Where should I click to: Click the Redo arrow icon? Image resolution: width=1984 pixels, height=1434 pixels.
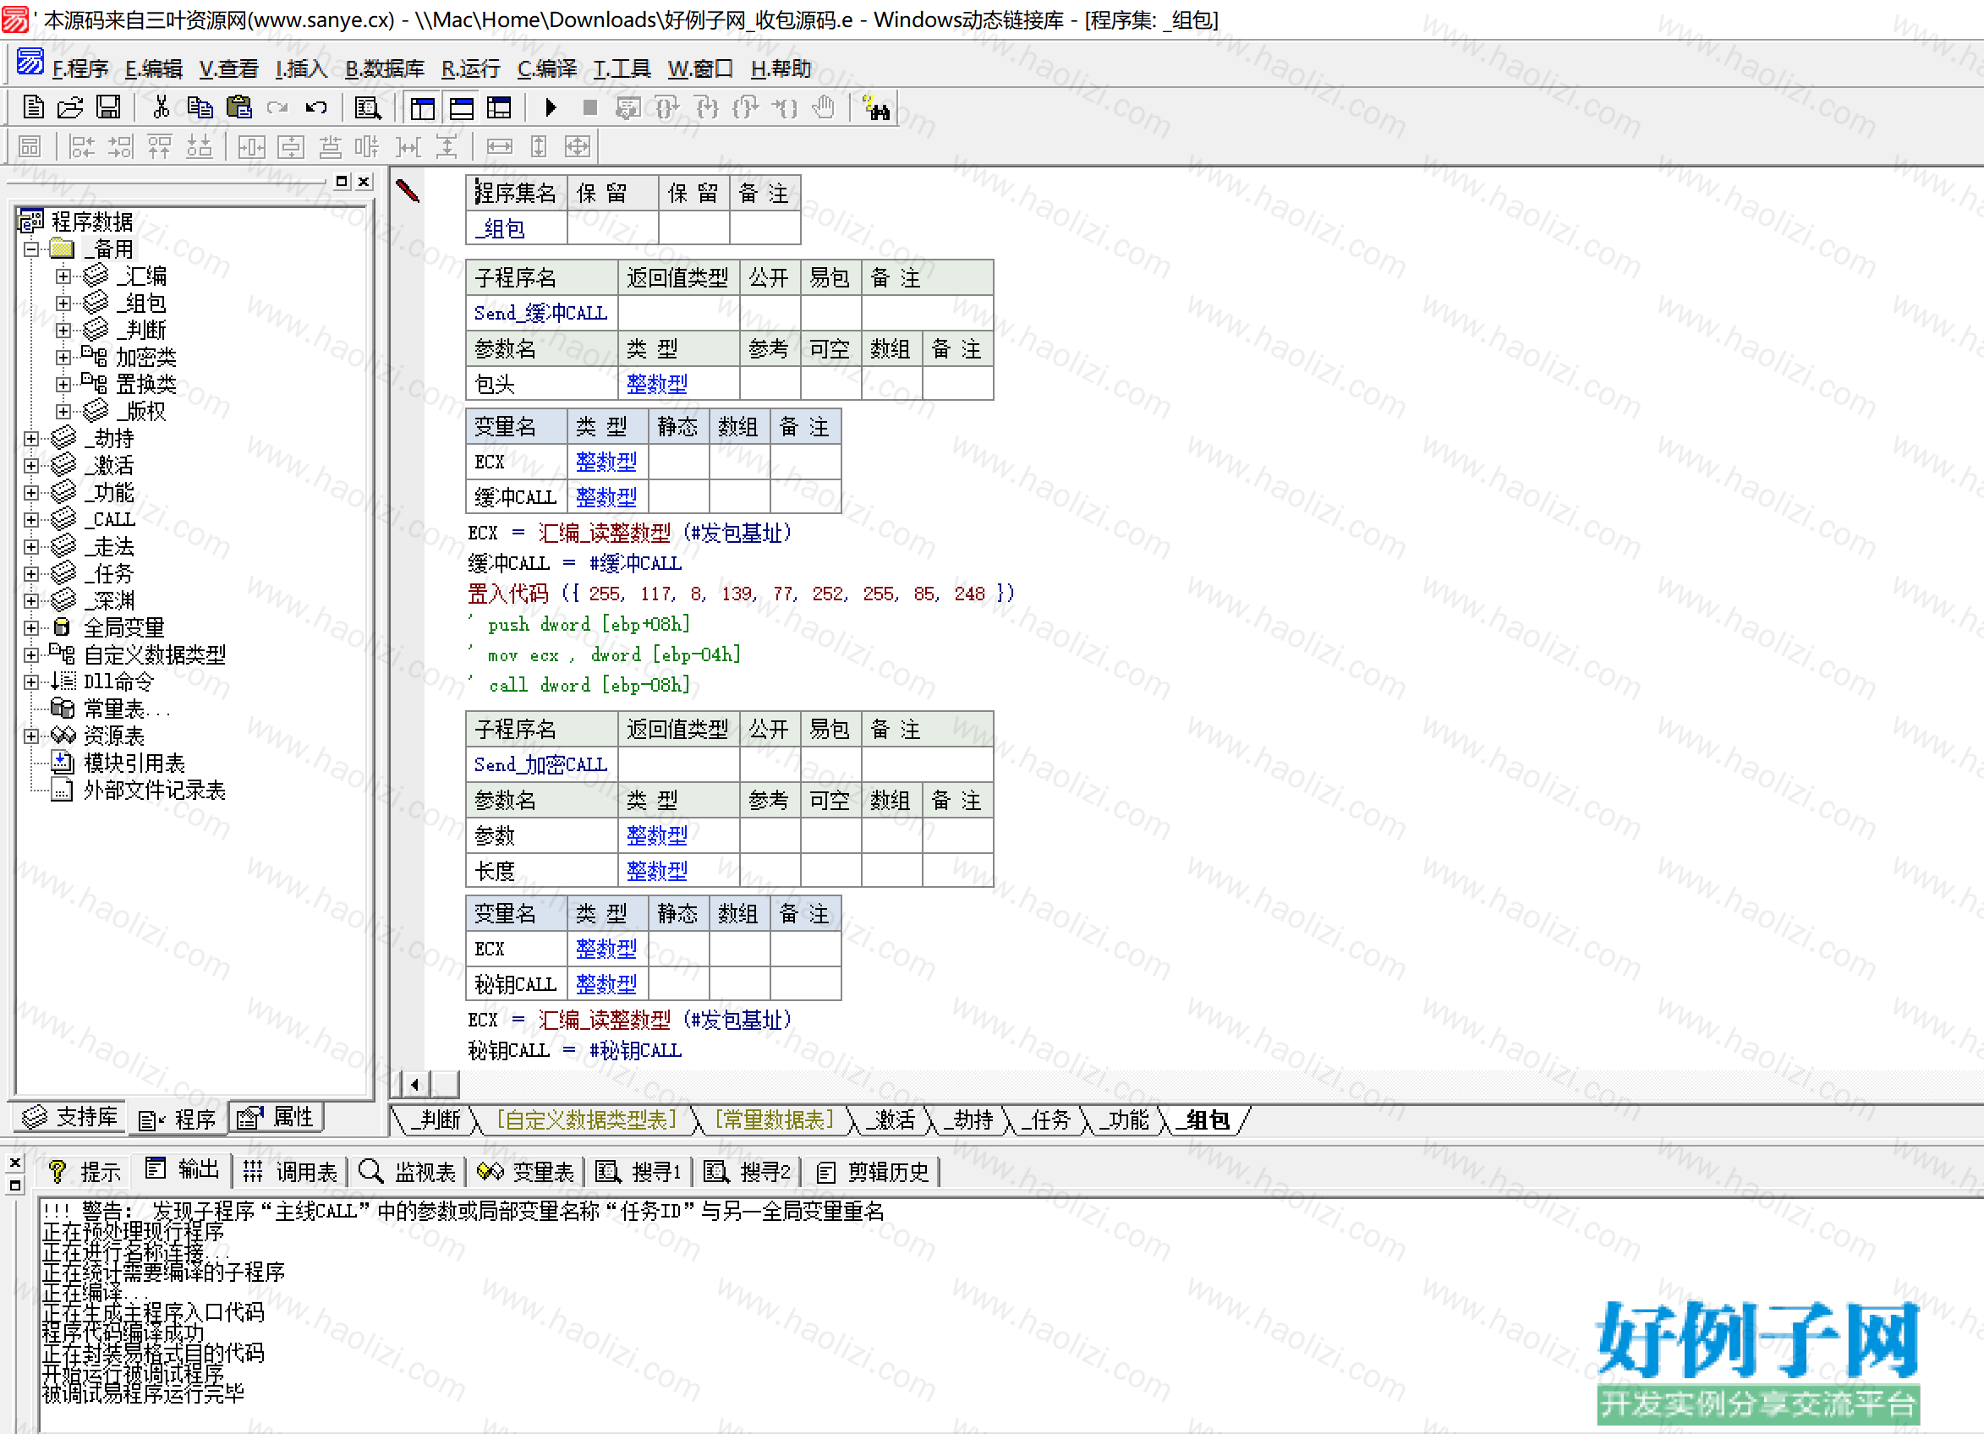click(277, 107)
